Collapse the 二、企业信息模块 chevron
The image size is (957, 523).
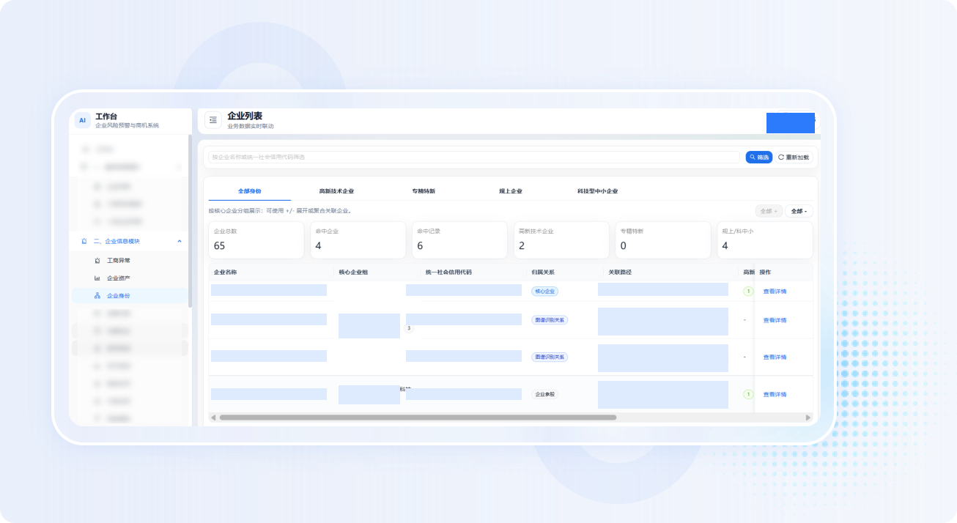tap(180, 241)
